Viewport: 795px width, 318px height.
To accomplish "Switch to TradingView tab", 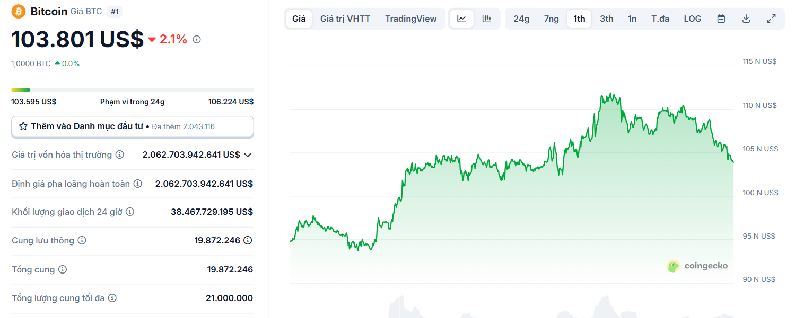I will (411, 19).
